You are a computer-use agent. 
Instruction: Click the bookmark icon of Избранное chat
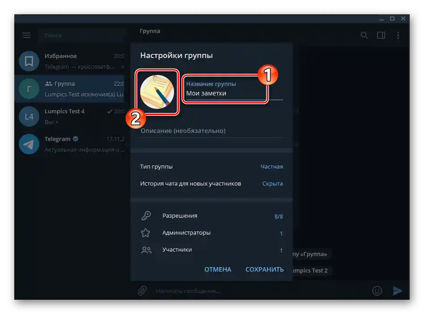click(x=29, y=61)
